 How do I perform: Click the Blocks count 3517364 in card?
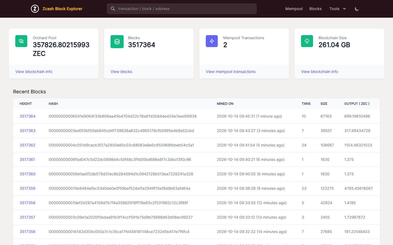[x=141, y=45]
